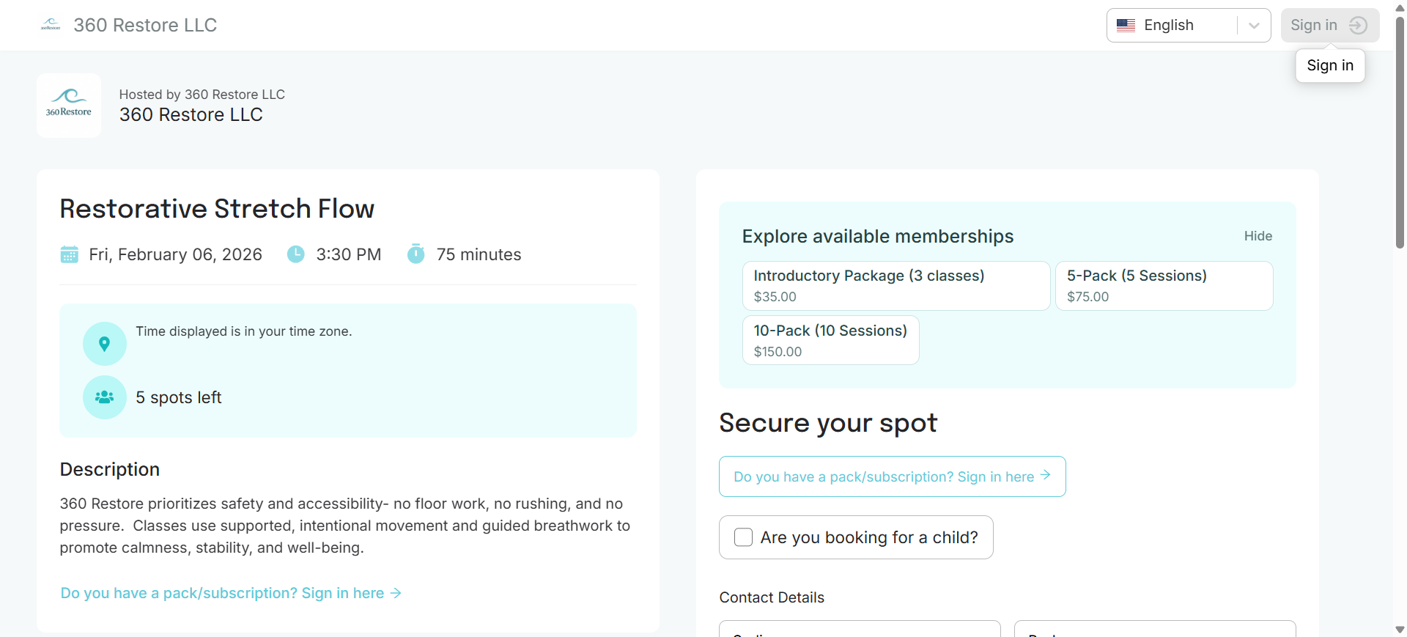Check the booking for a child checkbox
1407x637 pixels.
(x=743, y=537)
